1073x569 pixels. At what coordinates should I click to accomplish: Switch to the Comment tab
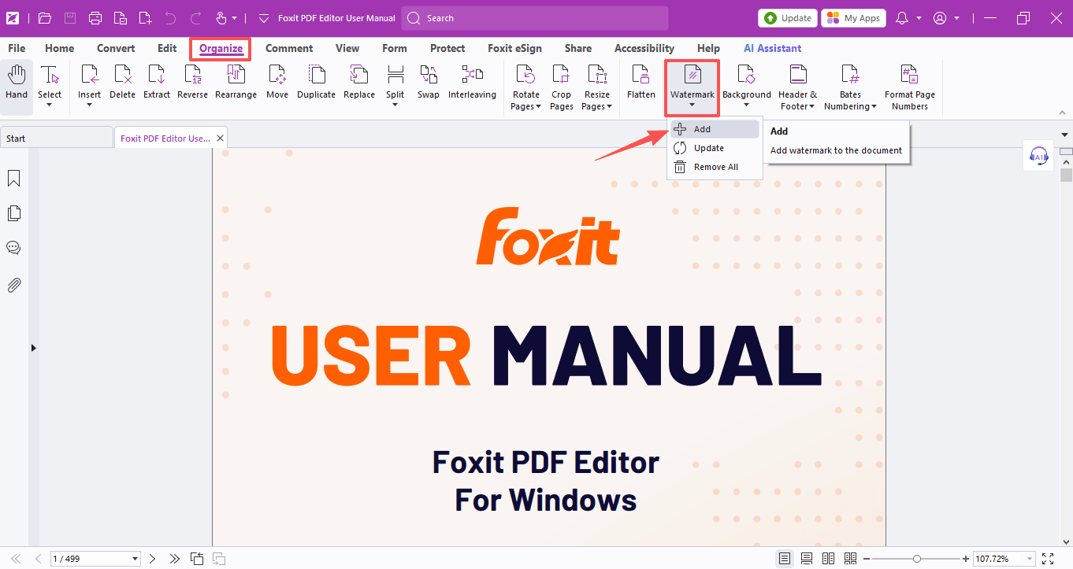click(289, 48)
